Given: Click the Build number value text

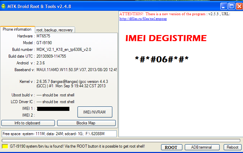Looking at the screenshot, I should (64, 50).
